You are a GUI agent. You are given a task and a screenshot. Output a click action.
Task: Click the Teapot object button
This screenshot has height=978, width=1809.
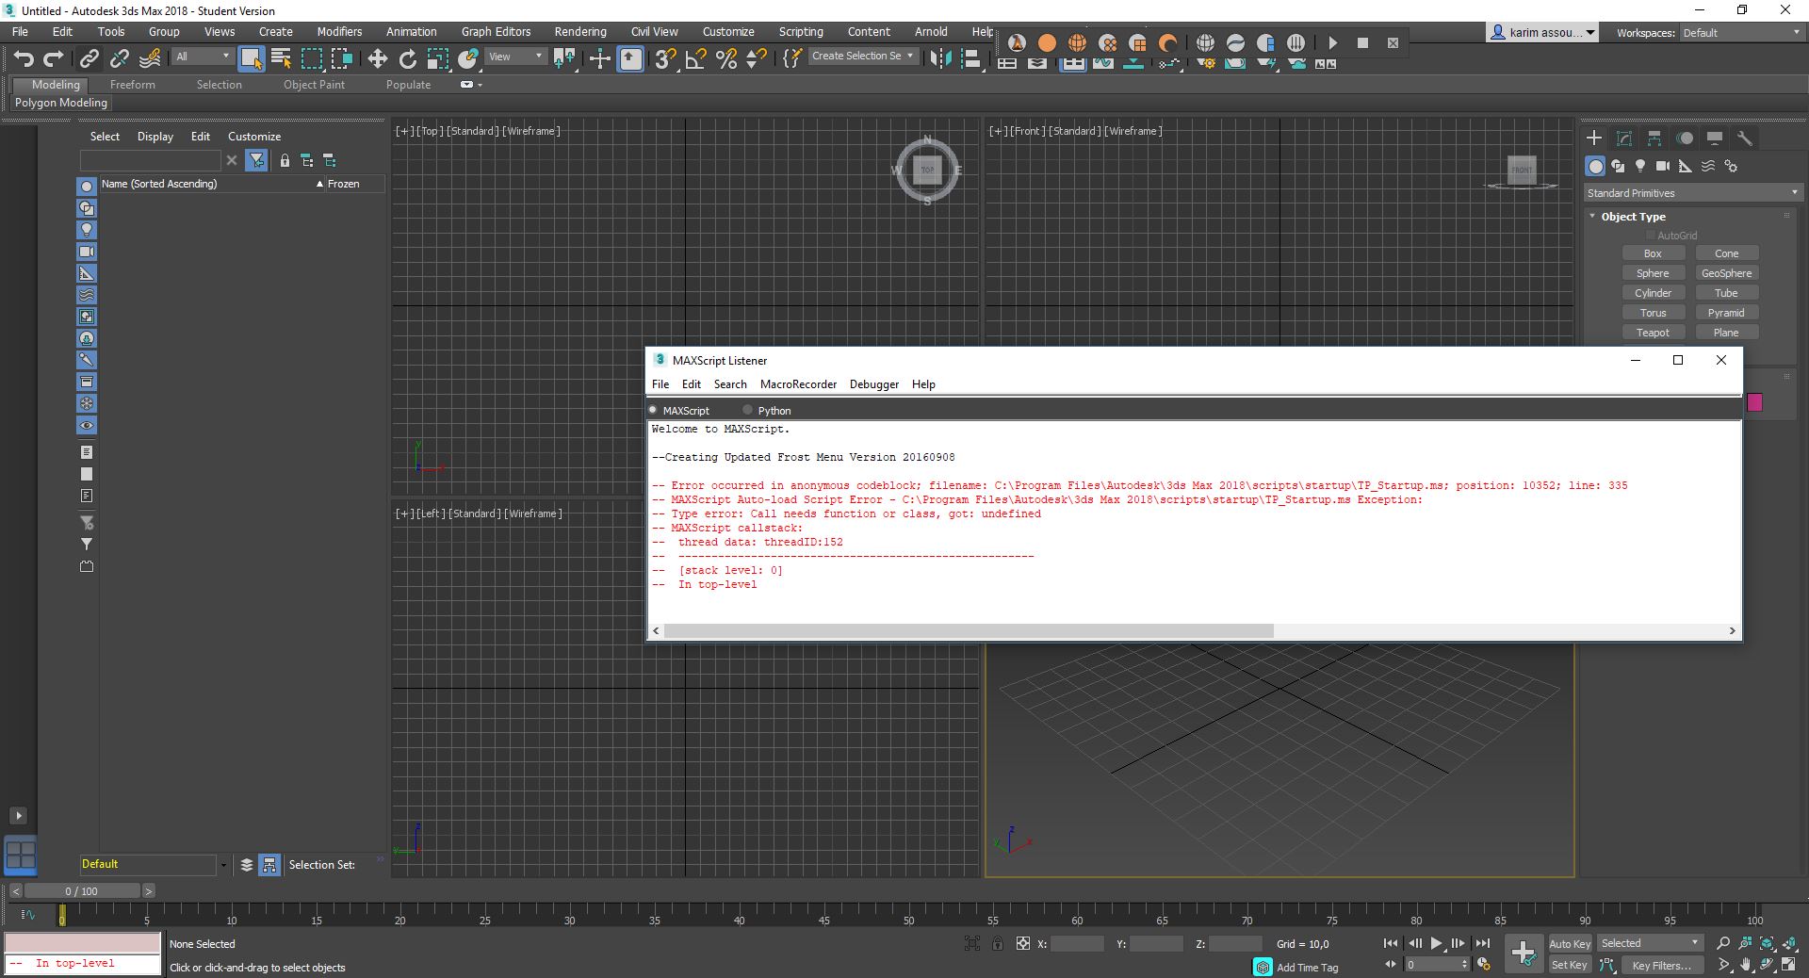pos(1653,333)
